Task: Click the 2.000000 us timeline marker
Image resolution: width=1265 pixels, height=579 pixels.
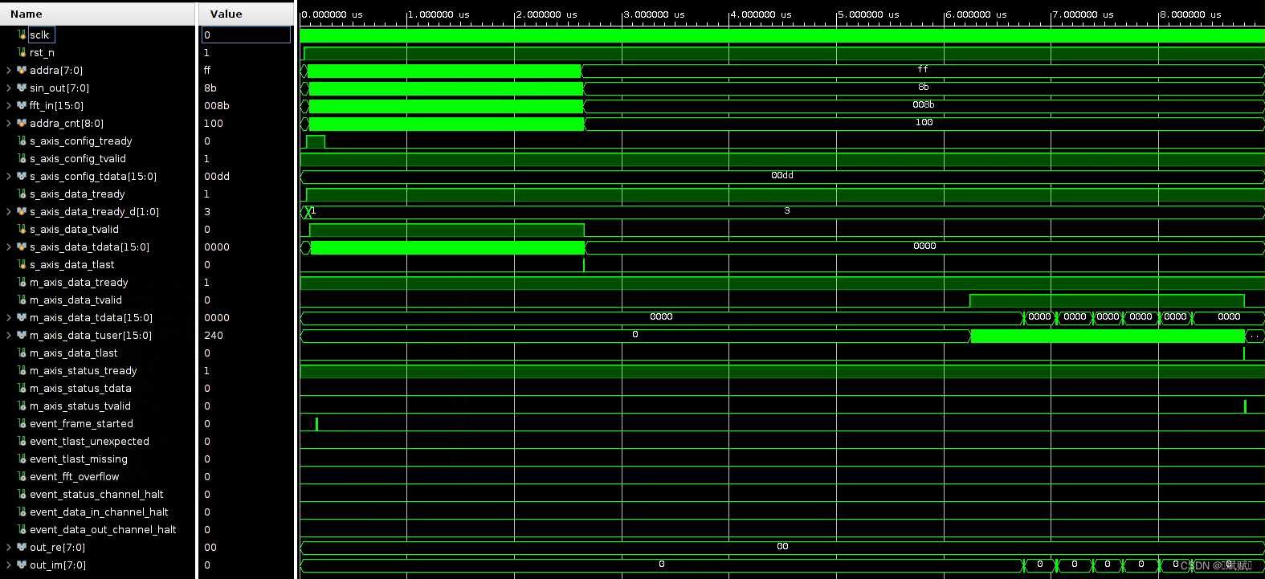Action: pyautogui.click(x=546, y=14)
